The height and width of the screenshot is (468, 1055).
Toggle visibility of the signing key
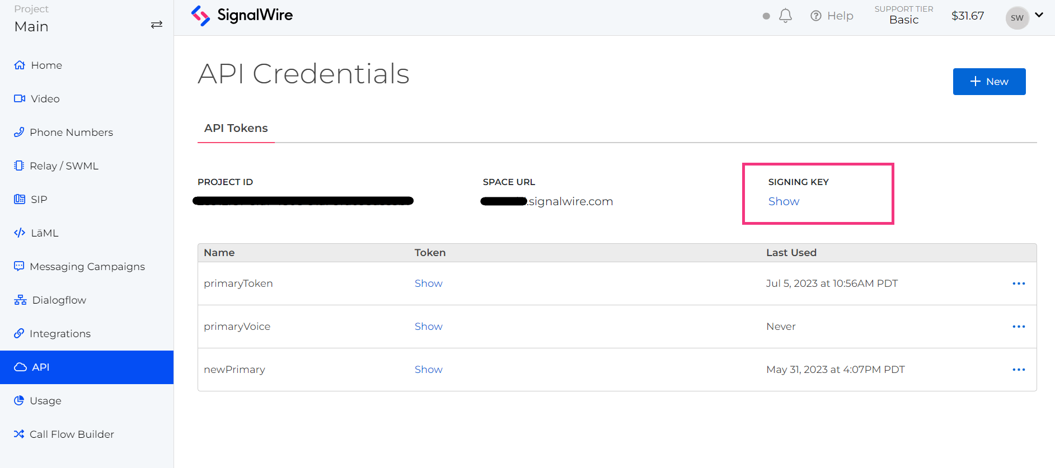(x=783, y=201)
